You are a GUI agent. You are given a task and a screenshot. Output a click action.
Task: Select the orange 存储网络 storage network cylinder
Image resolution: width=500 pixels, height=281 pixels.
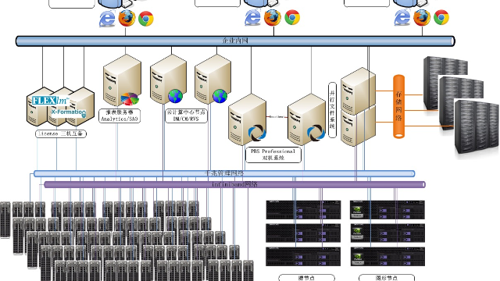coord(399,106)
